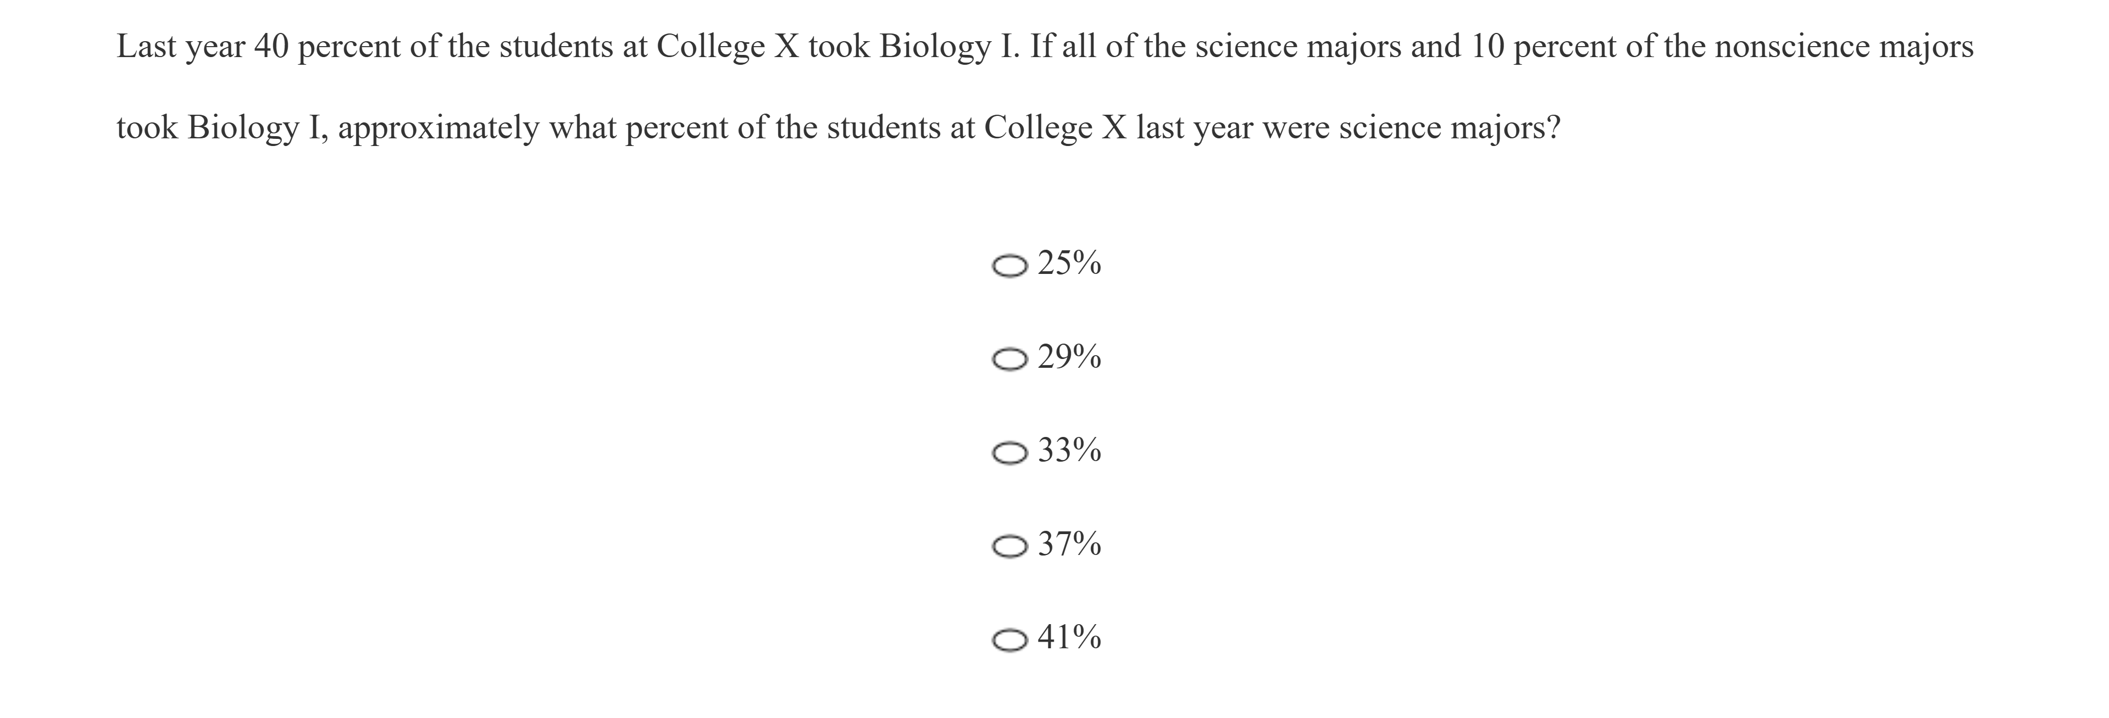Click the "29%" answer label text
Screen dimensions: 2109x718
pyautogui.click(x=1069, y=357)
